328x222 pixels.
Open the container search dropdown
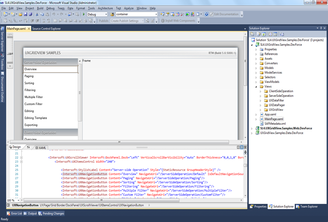156,14
